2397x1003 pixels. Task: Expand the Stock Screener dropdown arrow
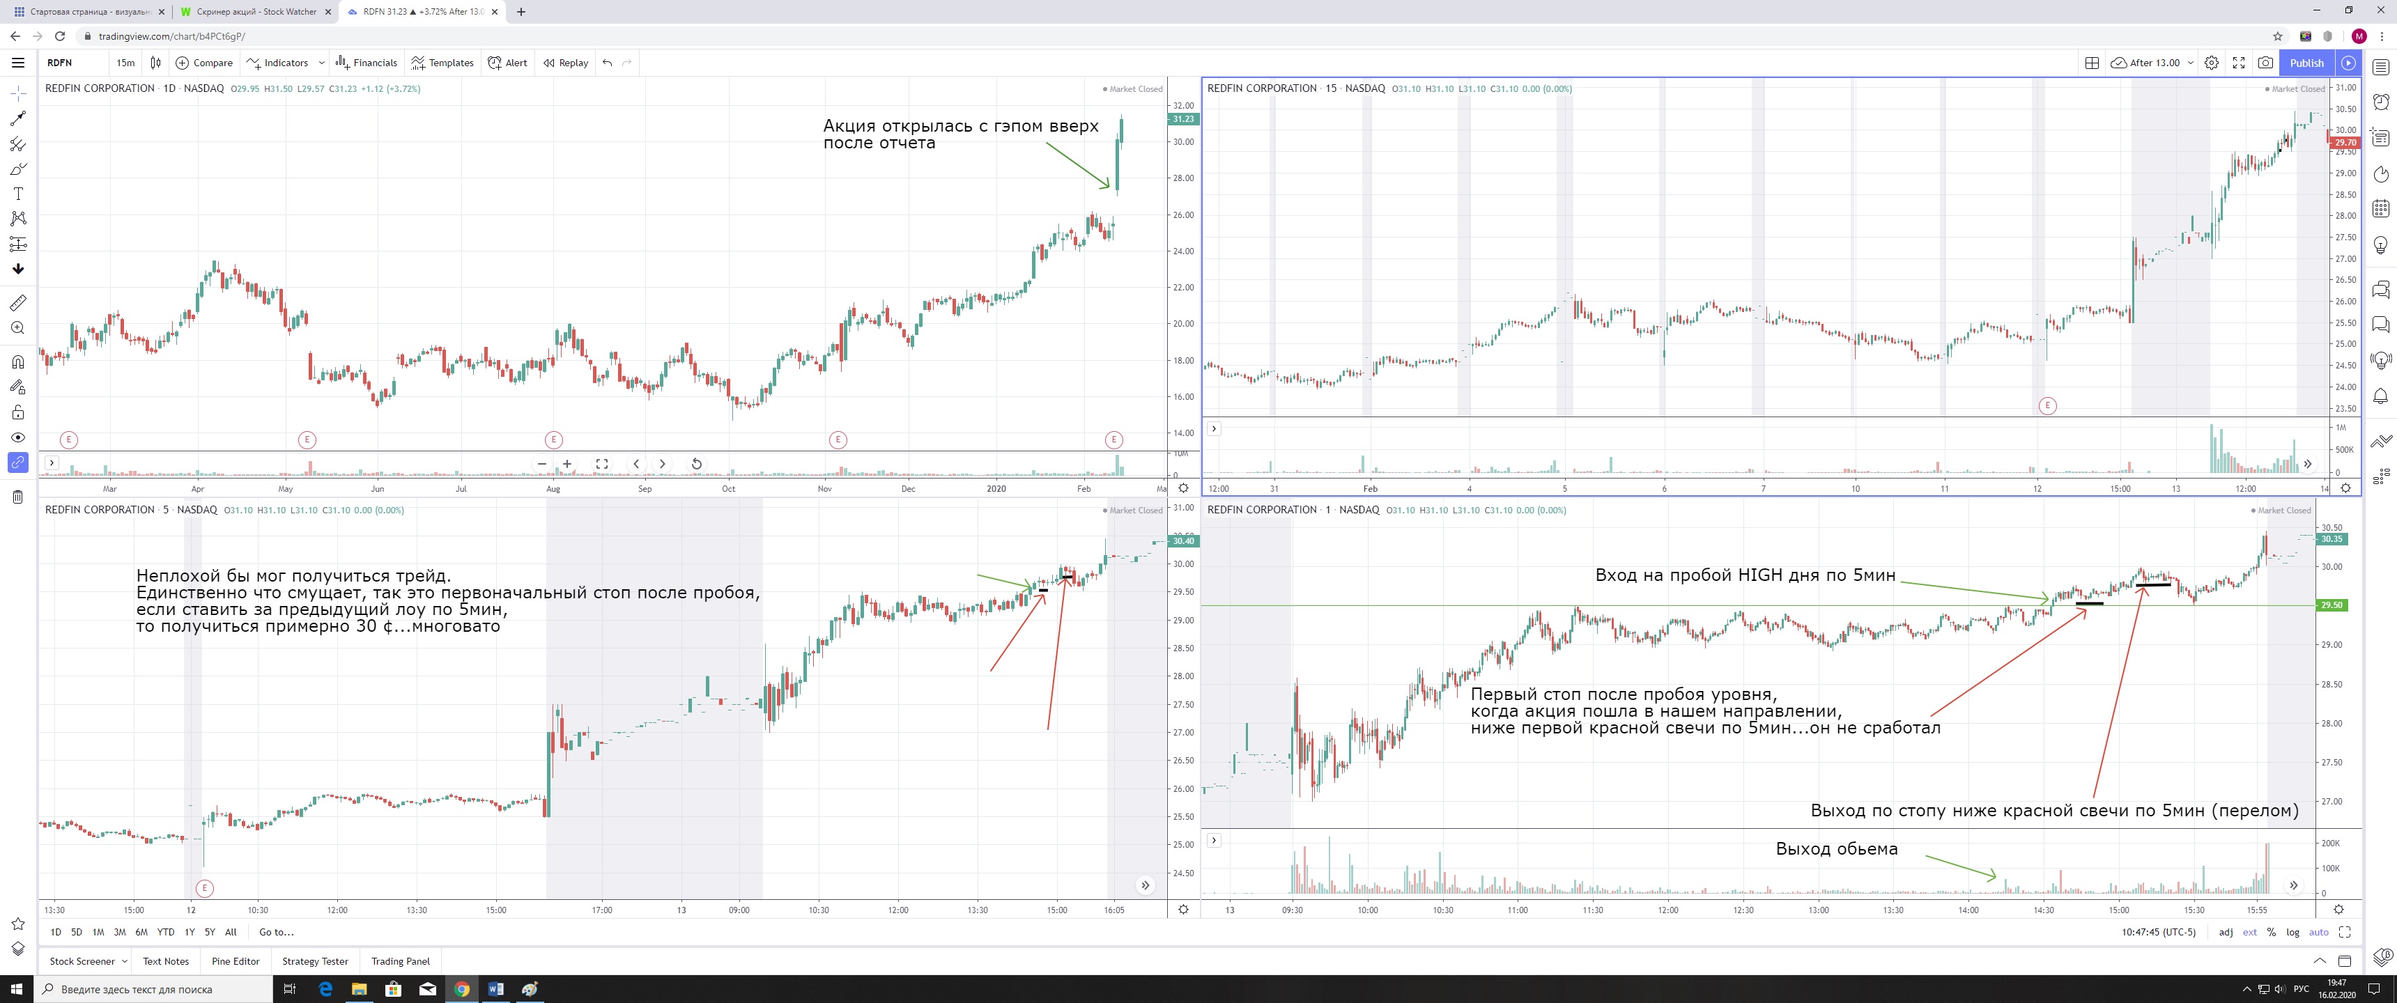point(125,961)
